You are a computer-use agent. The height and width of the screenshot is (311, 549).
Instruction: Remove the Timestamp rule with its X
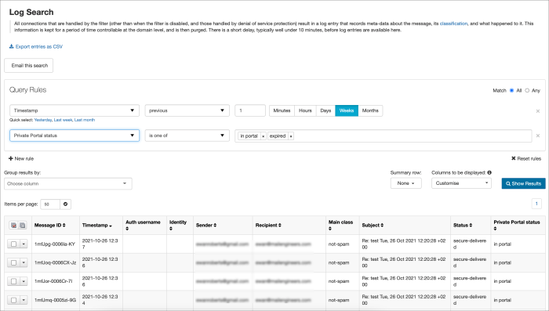click(538, 111)
